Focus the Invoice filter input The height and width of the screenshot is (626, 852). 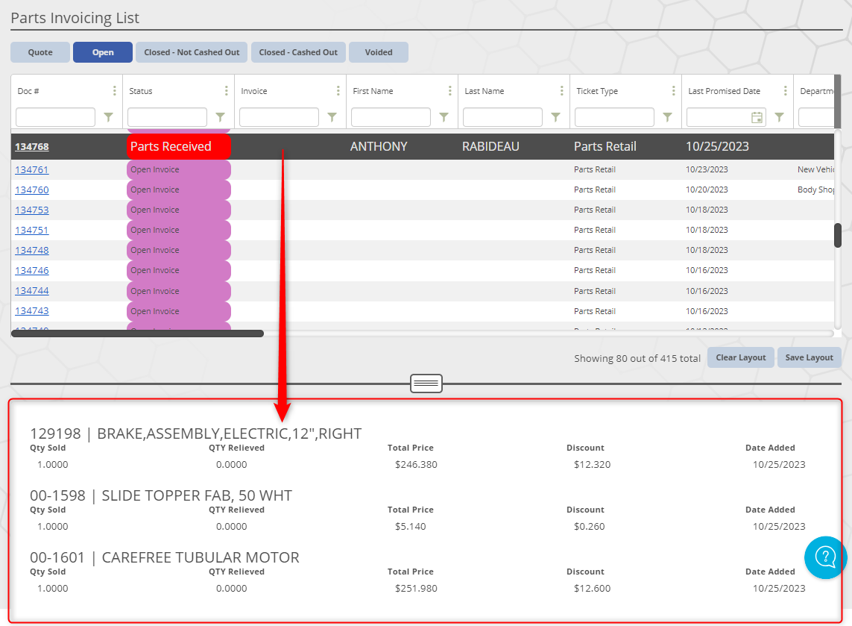click(280, 117)
